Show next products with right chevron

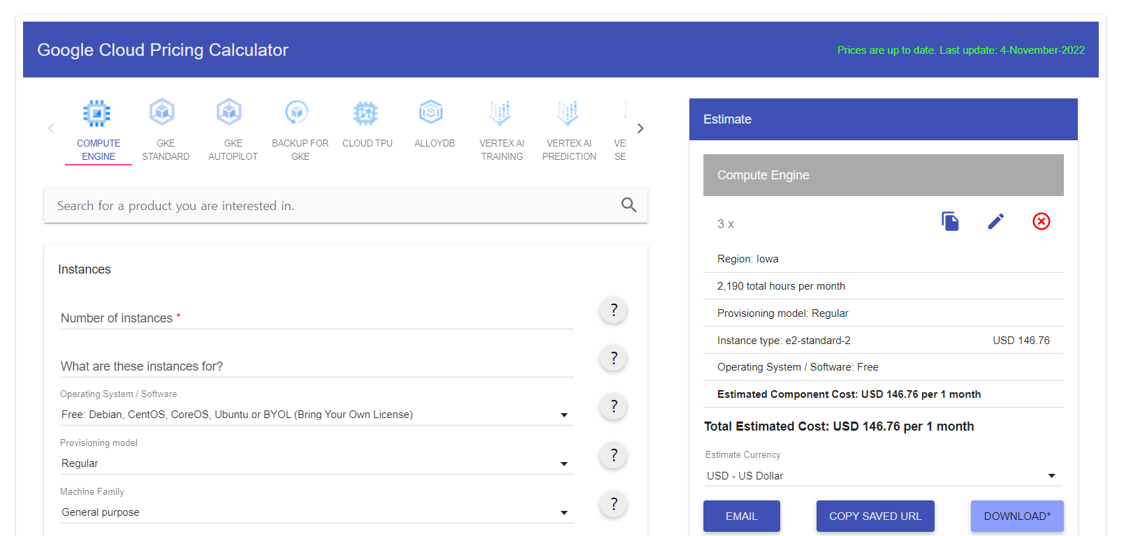pos(641,128)
